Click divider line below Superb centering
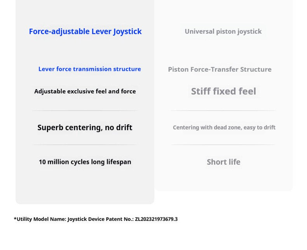The width and height of the screenshot is (307, 250). [85, 145]
